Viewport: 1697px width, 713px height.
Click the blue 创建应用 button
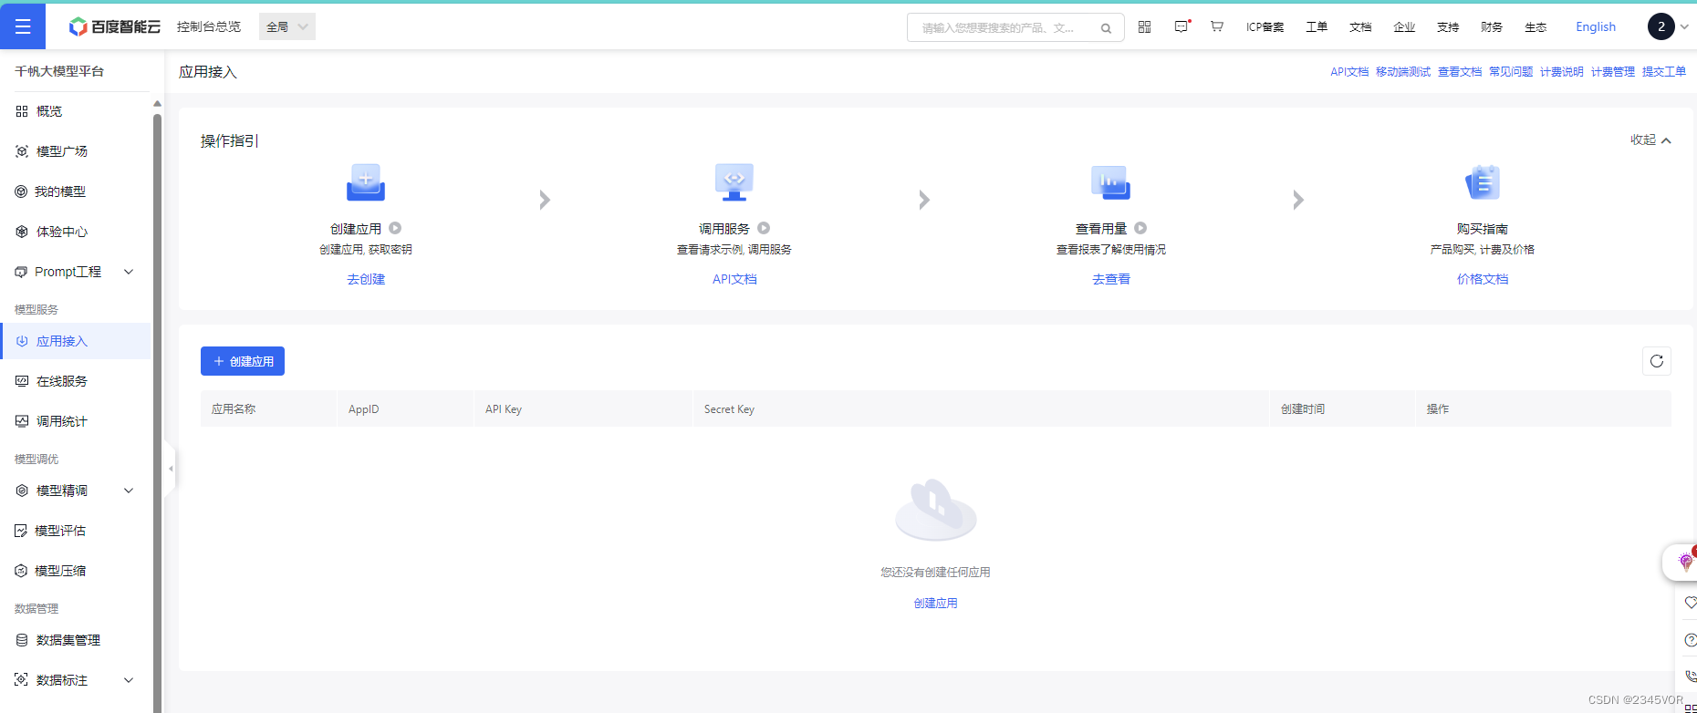tap(243, 361)
